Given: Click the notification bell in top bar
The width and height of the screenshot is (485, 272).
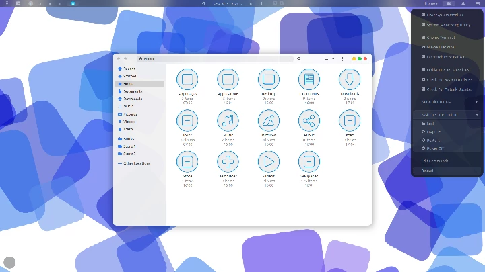Looking at the screenshot, I should coord(463,3).
